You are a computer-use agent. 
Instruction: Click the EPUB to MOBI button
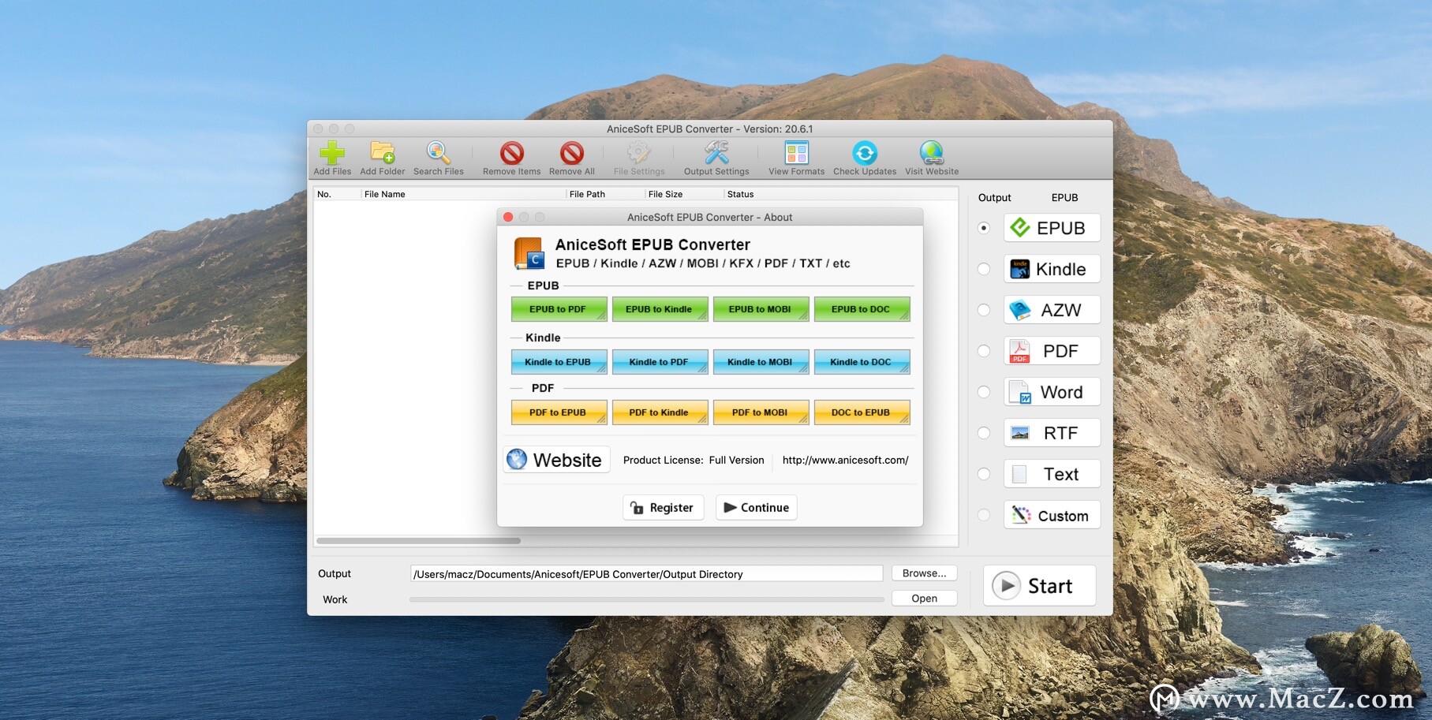point(761,309)
